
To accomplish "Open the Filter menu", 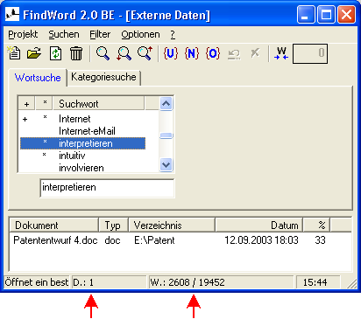I will coord(100,34).
